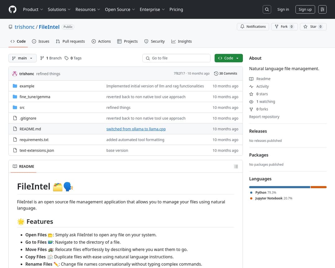Screen dimensions: 335x268
Task: Select the README tab in file viewer
Action: pos(24,167)
